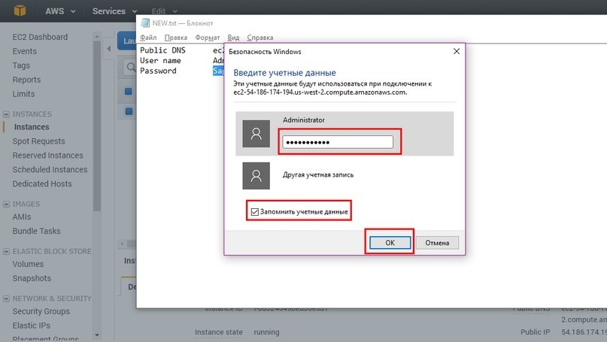The image size is (607, 342).
Task: Collapse the NETWORK & SECURITY section
Action: click(6, 298)
